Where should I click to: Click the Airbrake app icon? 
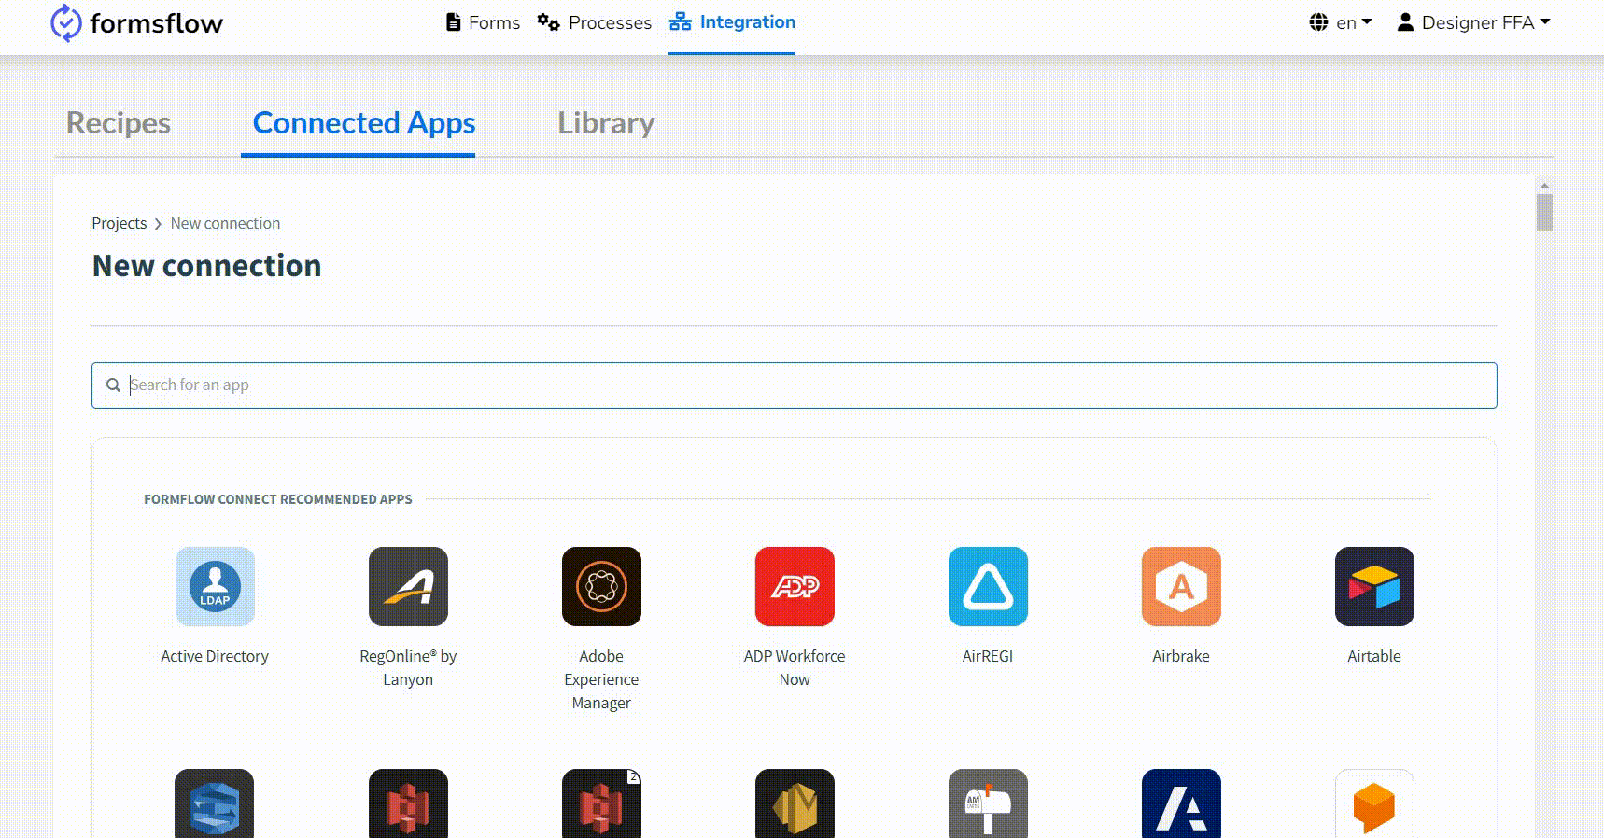[1181, 586]
